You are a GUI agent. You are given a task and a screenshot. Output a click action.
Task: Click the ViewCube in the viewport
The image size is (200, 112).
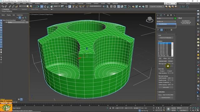click(x=150, y=19)
